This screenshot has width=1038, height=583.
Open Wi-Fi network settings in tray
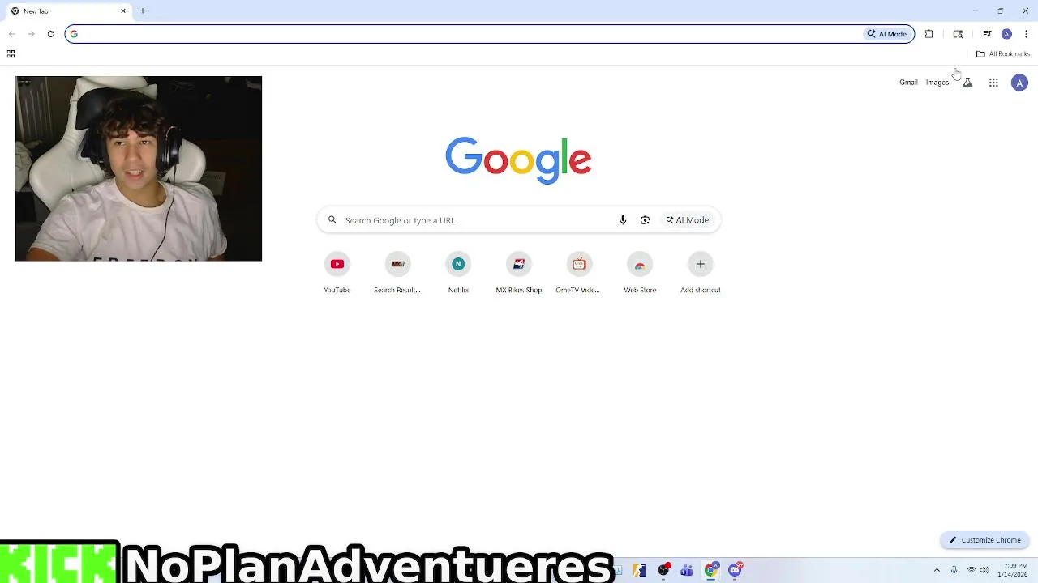(x=971, y=570)
